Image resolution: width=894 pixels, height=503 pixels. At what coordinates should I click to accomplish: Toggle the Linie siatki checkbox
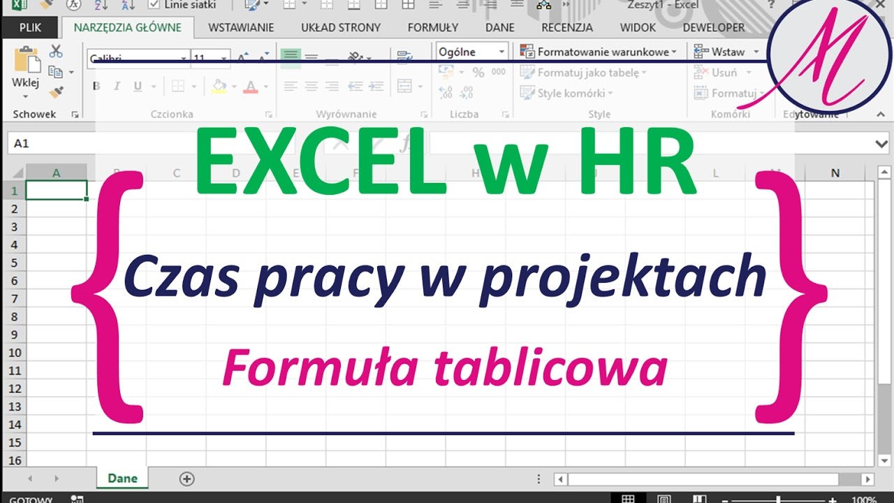click(154, 5)
